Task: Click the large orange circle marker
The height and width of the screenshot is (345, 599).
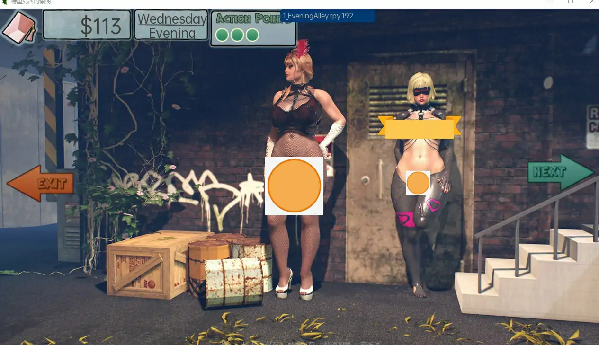Action: coord(294,186)
